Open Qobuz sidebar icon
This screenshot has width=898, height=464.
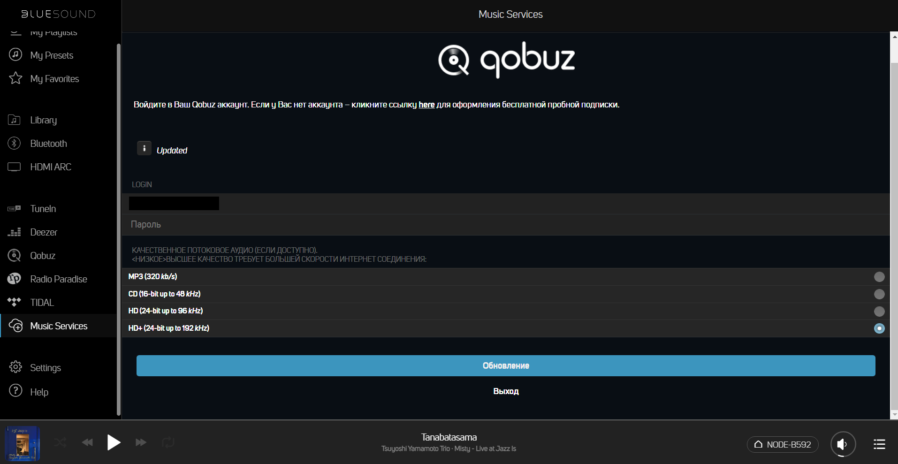(x=15, y=255)
